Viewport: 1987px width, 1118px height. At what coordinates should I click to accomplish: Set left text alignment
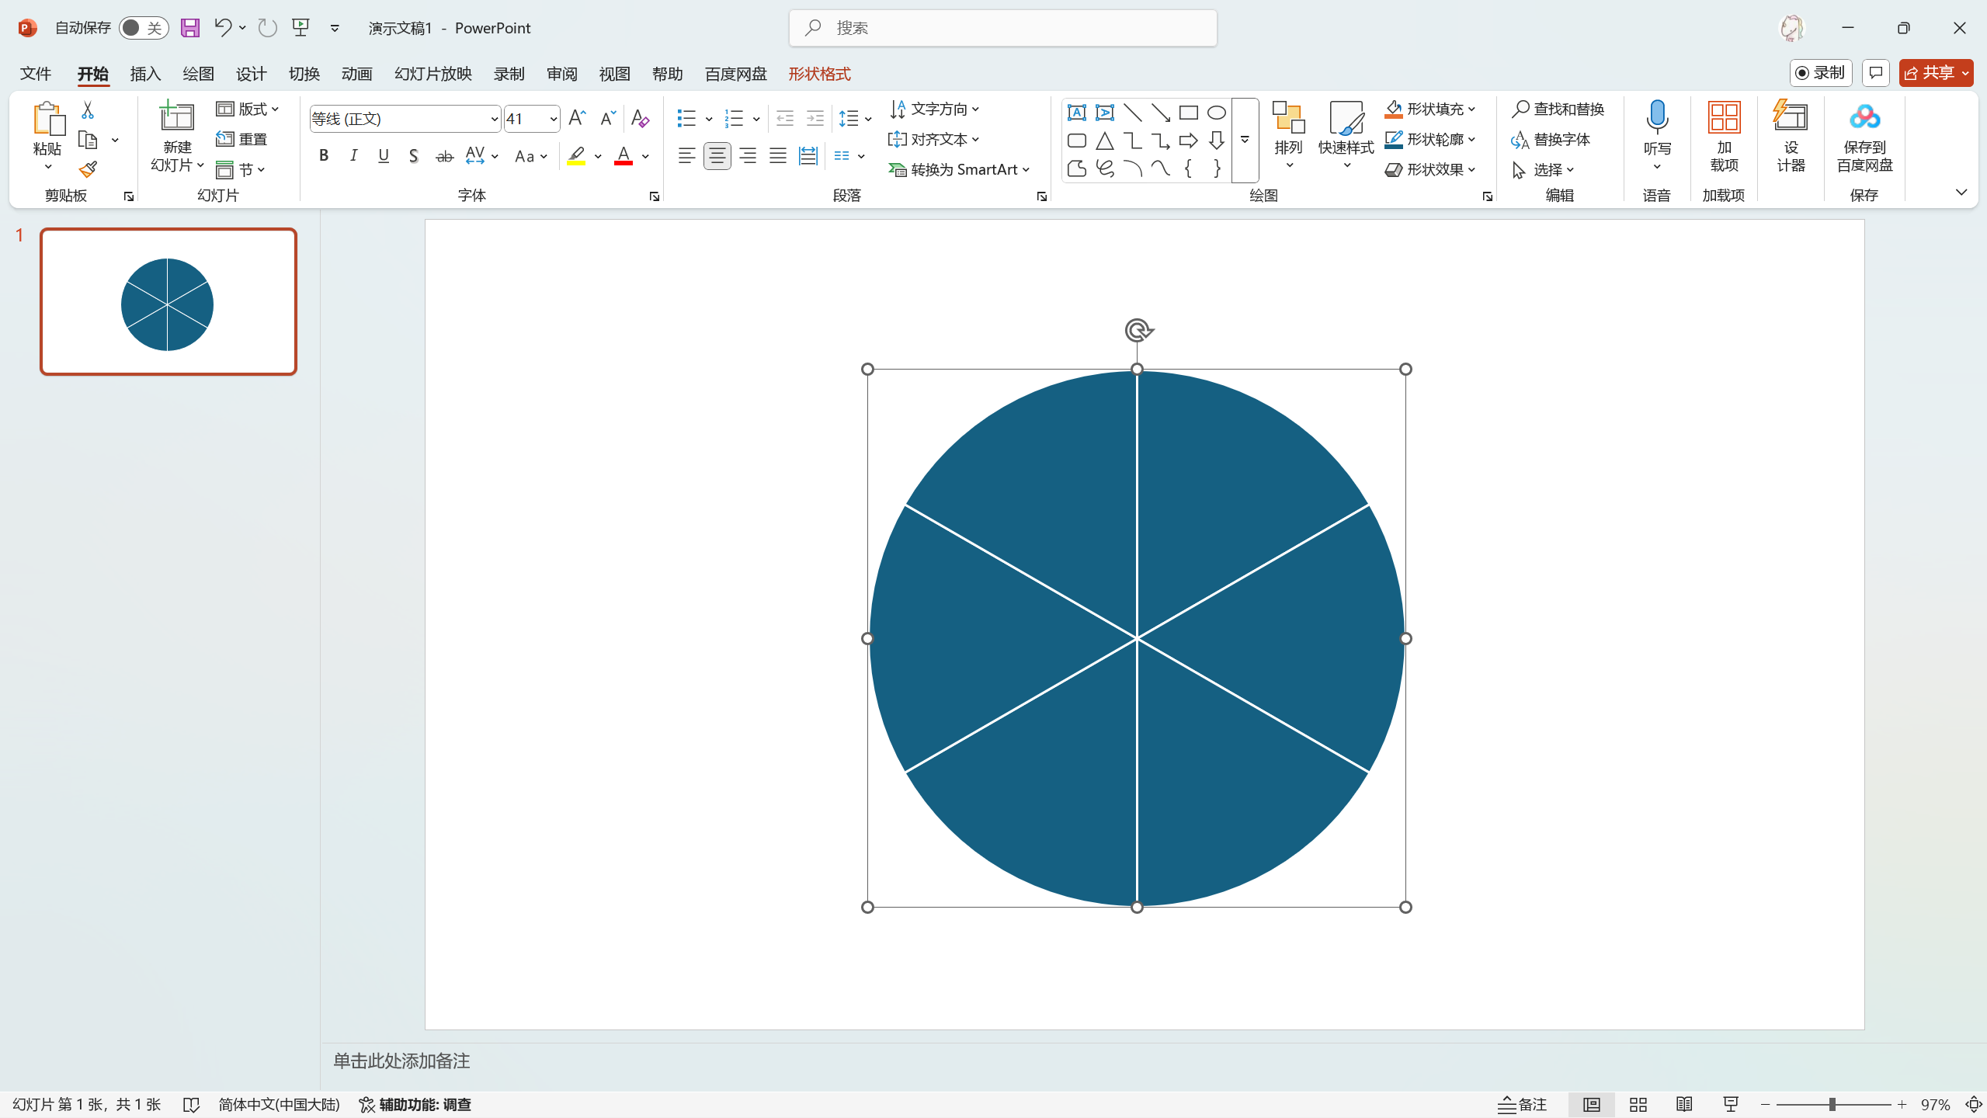(686, 156)
